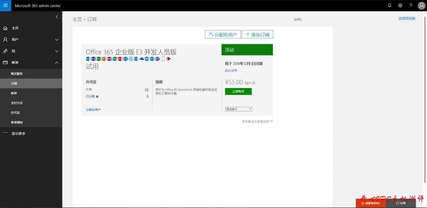Click the Word app icon under the subscription title
Image resolution: width=427 pixels, height=208 pixels.
click(x=93, y=59)
